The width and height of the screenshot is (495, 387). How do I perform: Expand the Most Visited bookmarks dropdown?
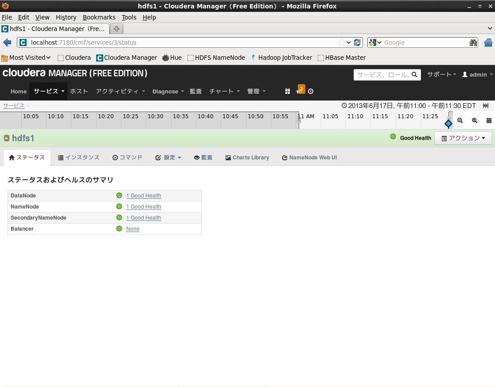tap(26, 58)
